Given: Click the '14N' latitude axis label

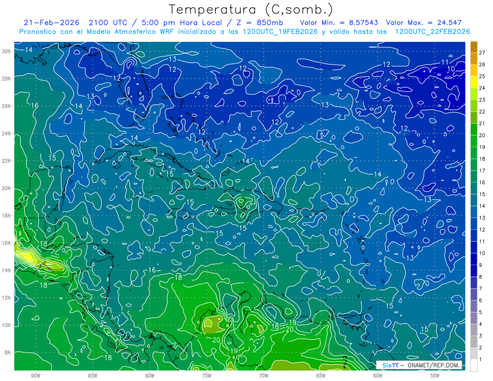Looking at the screenshot, I should point(6,270).
